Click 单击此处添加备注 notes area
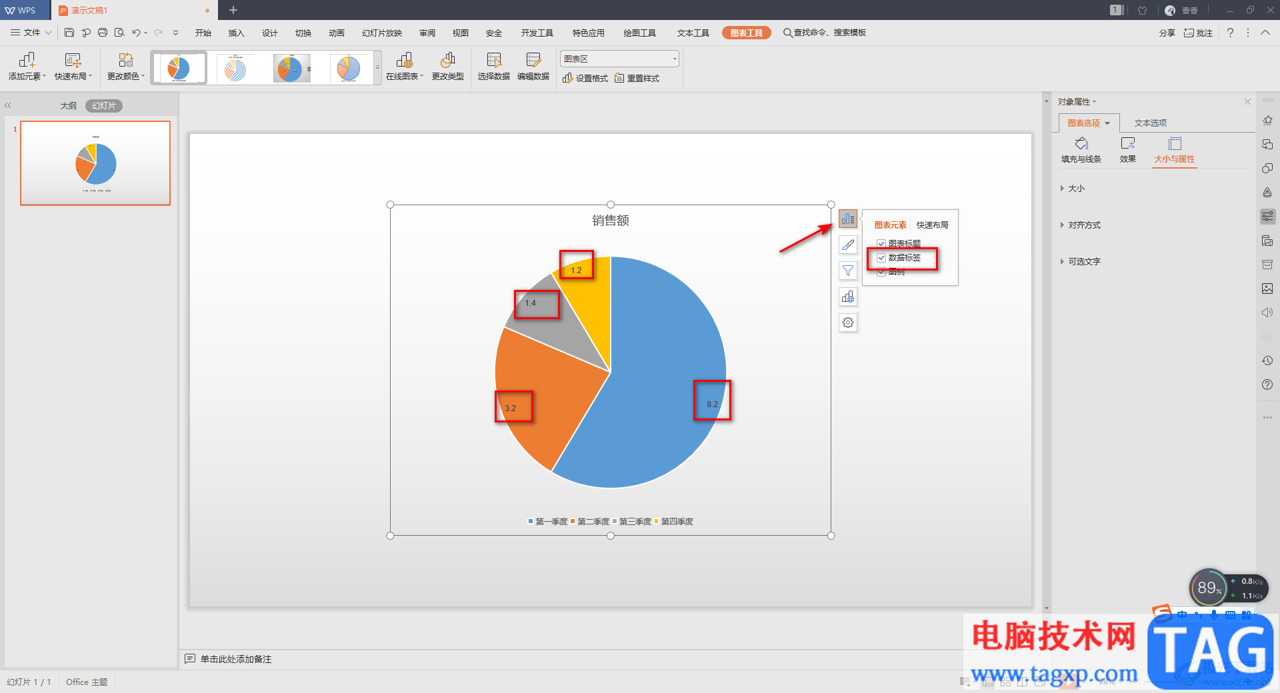The image size is (1280, 693). pos(236,659)
